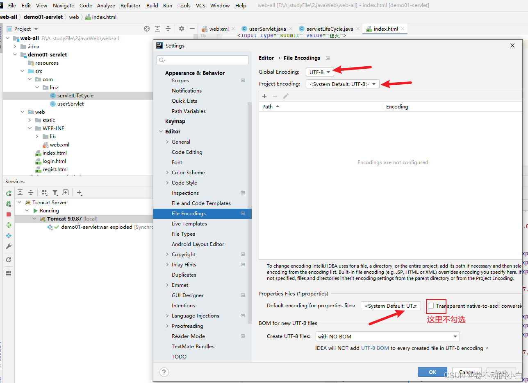
Task: Click Expand All icon in Project panel header
Action: (157, 29)
